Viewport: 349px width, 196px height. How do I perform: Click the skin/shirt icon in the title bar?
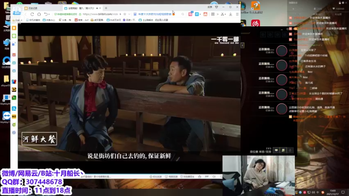216,7
